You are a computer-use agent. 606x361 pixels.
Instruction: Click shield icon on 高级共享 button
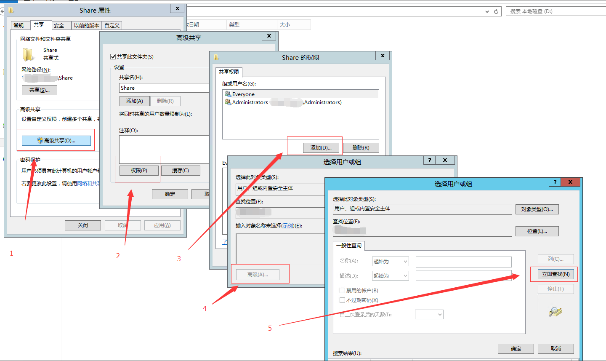point(40,141)
